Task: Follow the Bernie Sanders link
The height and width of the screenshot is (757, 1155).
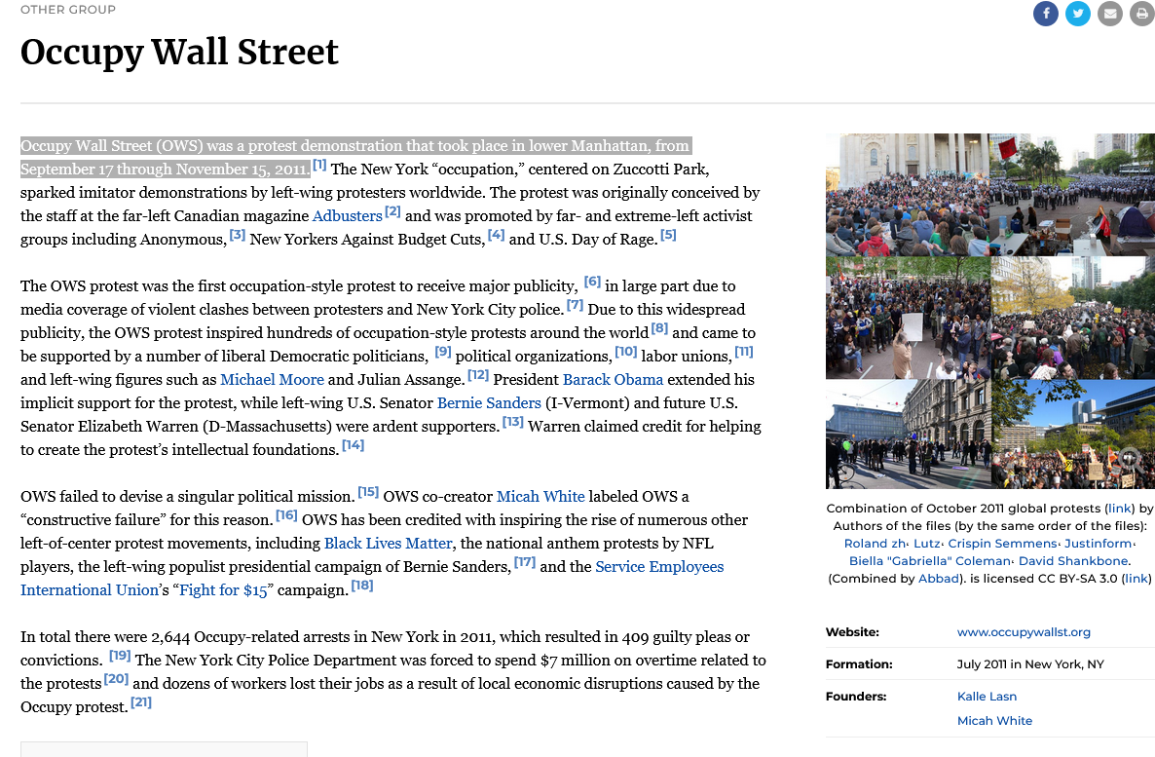Action: [489, 403]
